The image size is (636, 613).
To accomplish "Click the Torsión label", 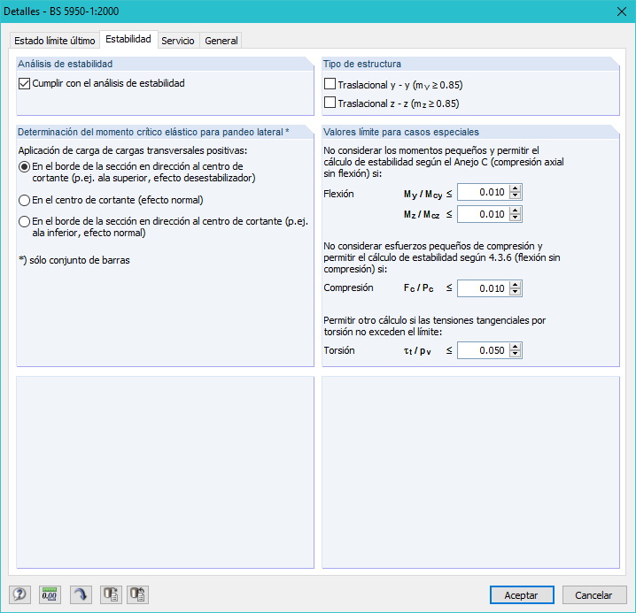I will point(339,350).
